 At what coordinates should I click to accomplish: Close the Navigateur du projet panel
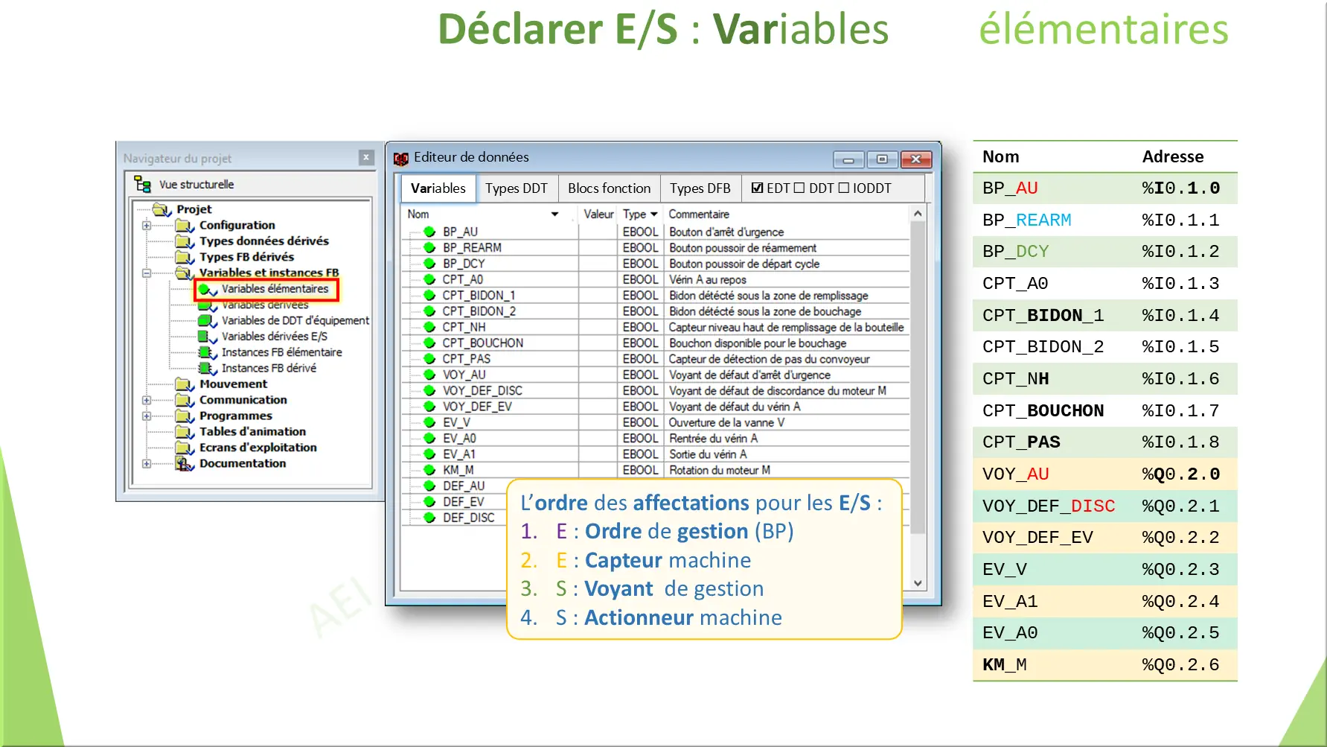[365, 157]
